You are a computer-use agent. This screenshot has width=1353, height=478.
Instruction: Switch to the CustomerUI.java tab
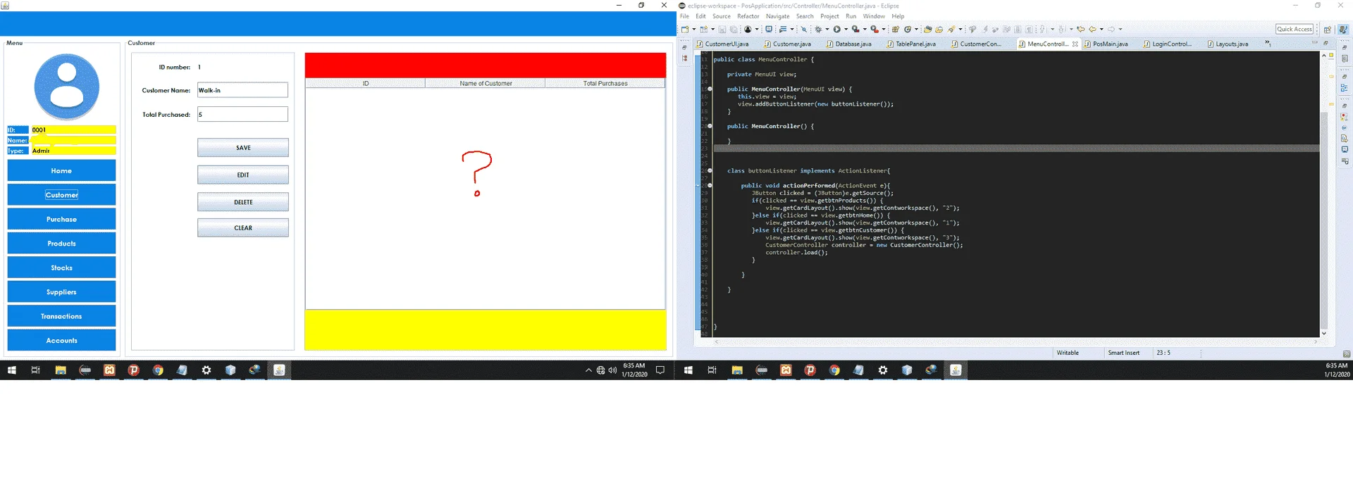tap(722, 44)
